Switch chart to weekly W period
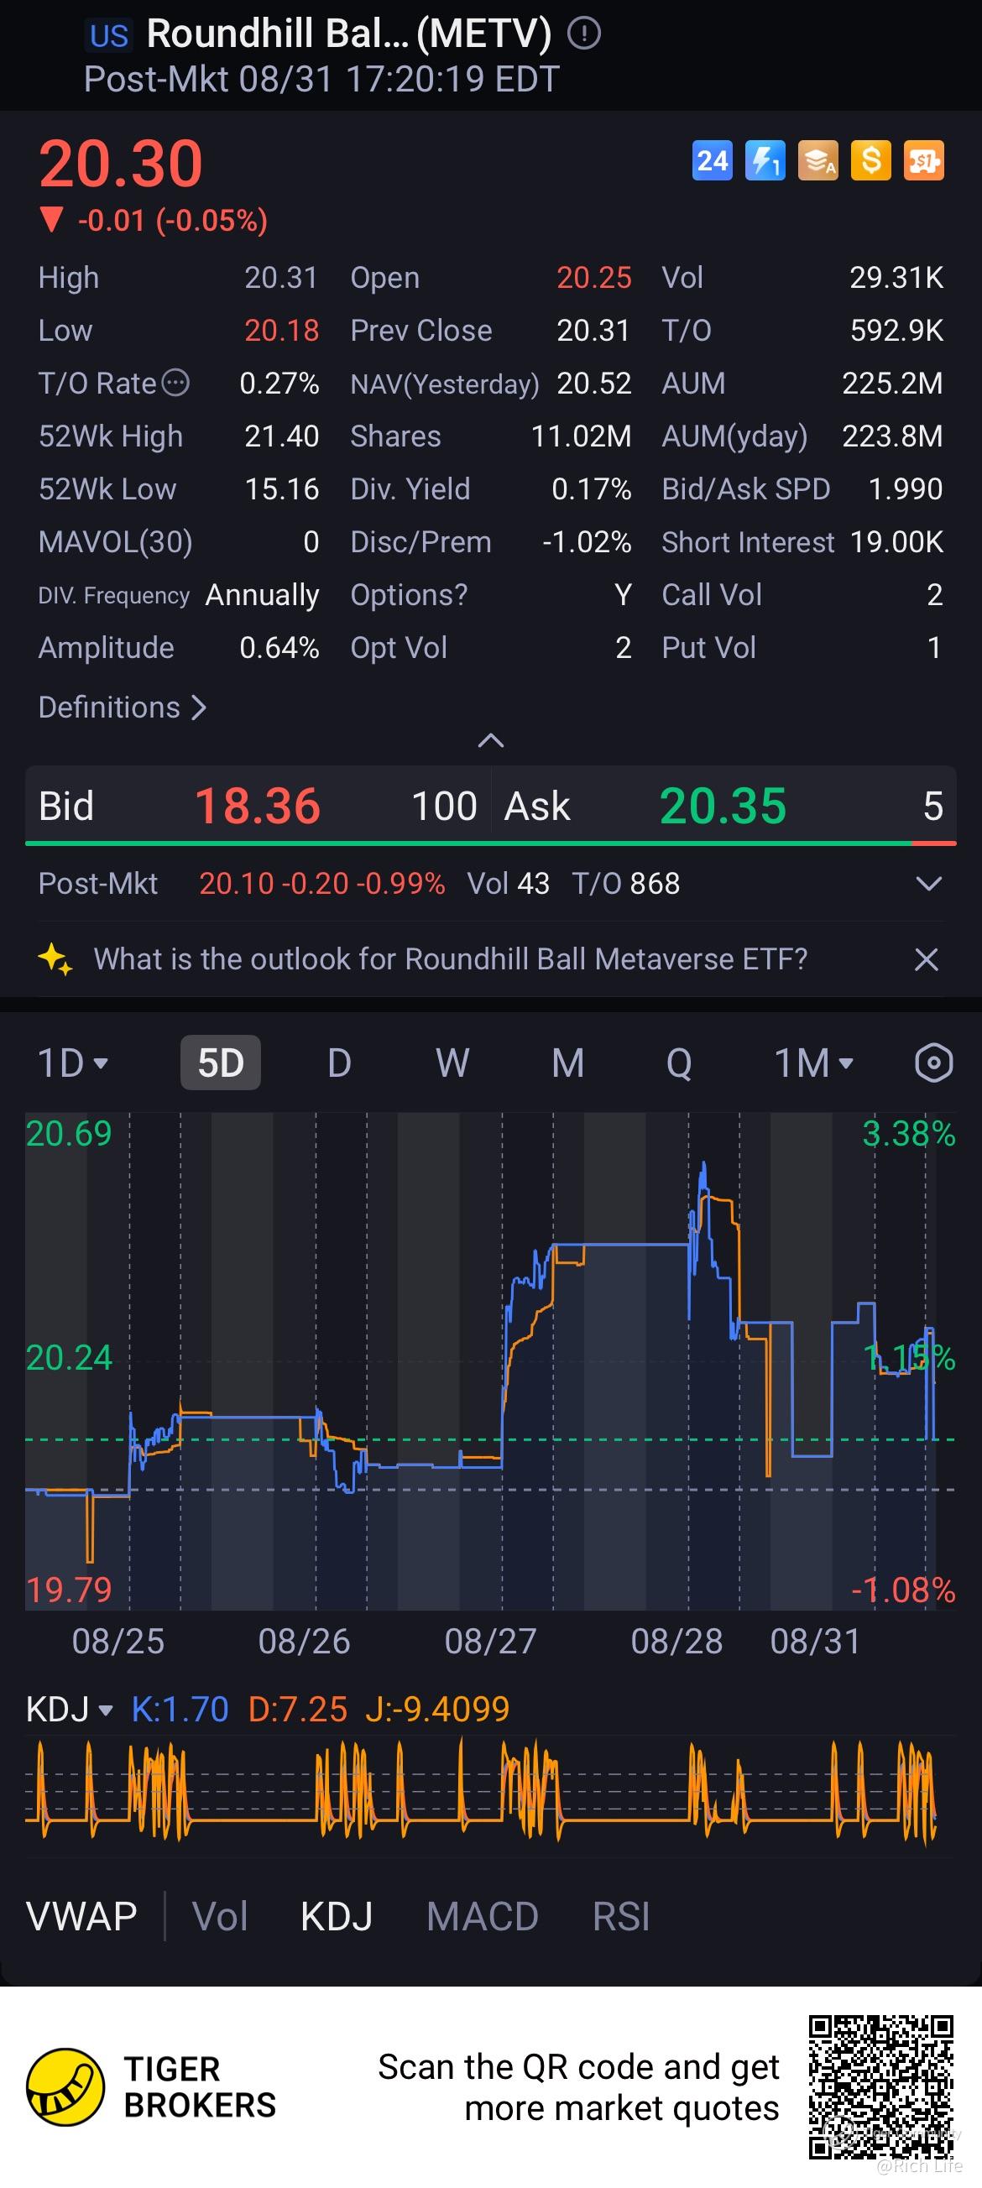 pyautogui.click(x=452, y=1063)
